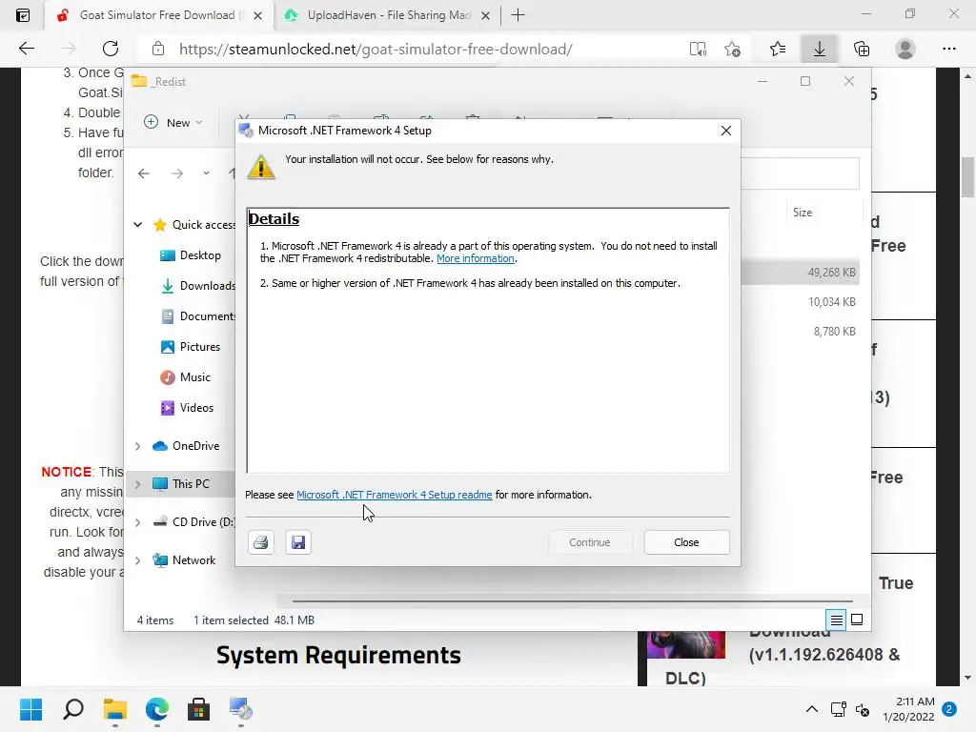Click the .NET Setup taskbar icon
This screenshot has height=732, width=976.
[x=240, y=709]
